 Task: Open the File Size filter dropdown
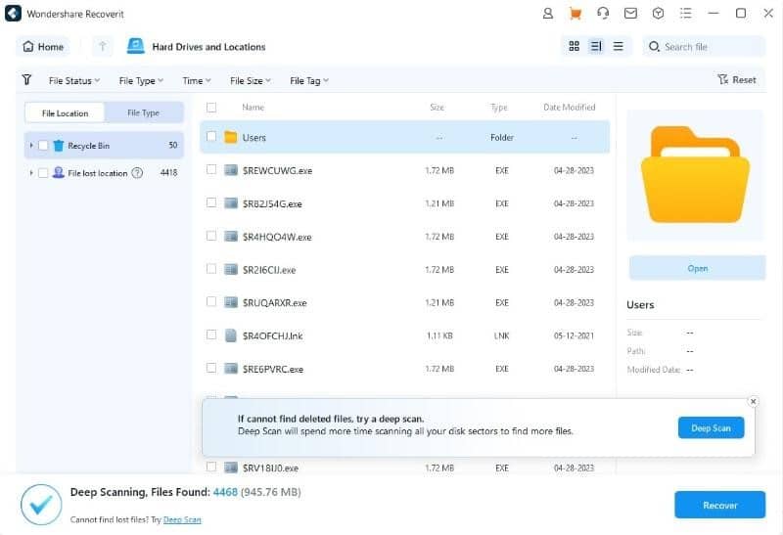(251, 80)
